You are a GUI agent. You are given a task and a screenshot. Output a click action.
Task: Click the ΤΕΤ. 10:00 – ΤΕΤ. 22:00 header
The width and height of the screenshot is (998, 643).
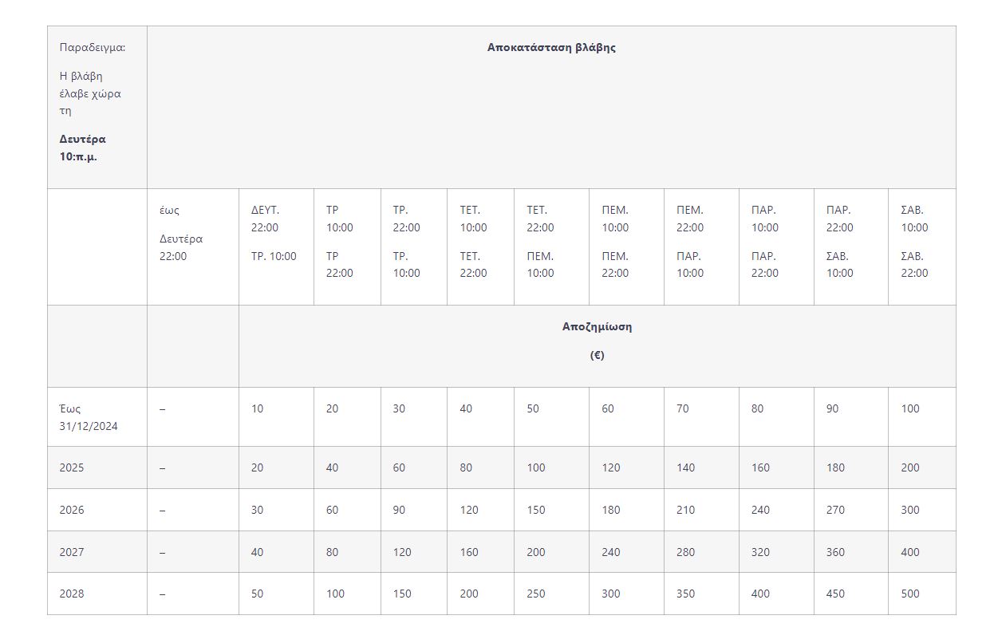[473, 242]
